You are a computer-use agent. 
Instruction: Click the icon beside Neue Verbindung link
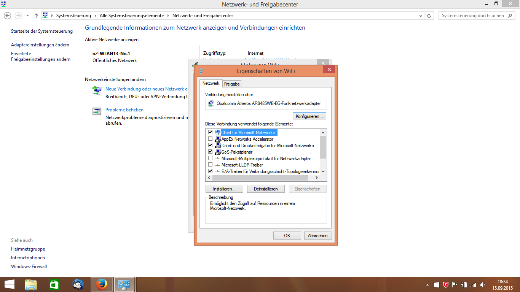coord(97,90)
